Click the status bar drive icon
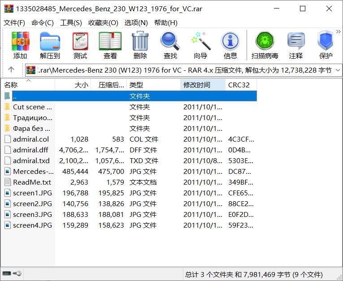343x281 pixels. coord(7,273)
